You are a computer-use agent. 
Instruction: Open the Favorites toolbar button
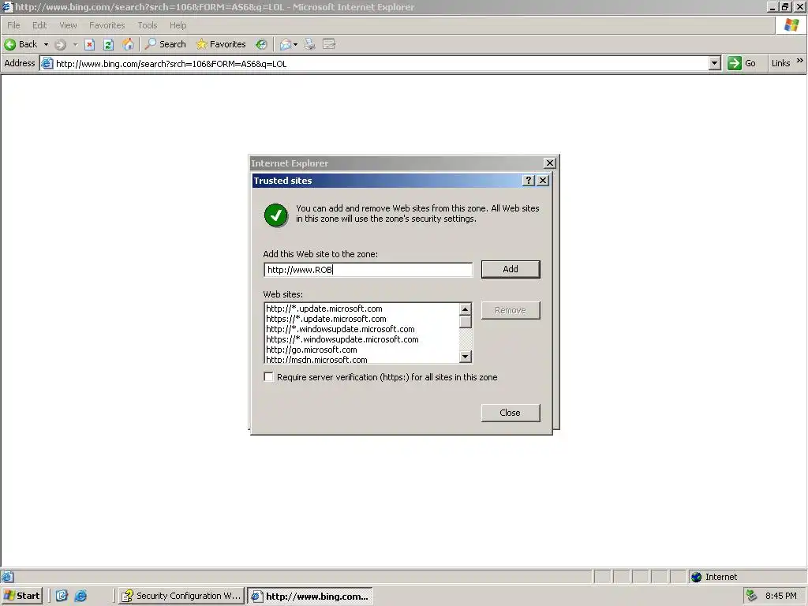pyautogui.click(x=221, y=44)
